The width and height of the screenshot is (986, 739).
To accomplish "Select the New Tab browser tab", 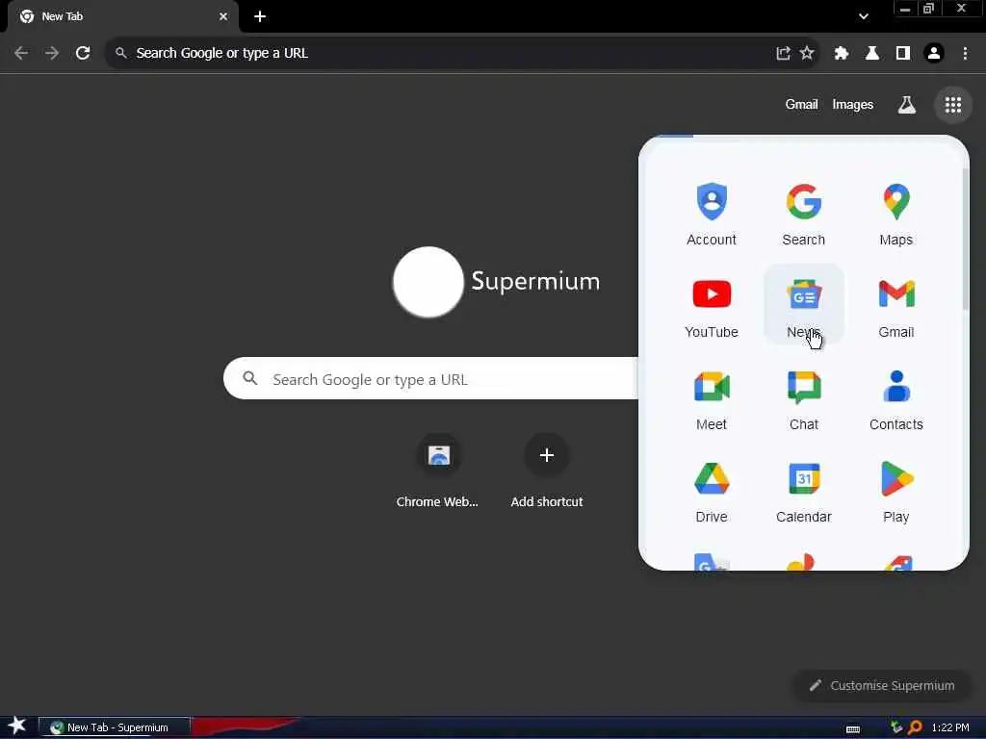I will [x=122, y=16].
